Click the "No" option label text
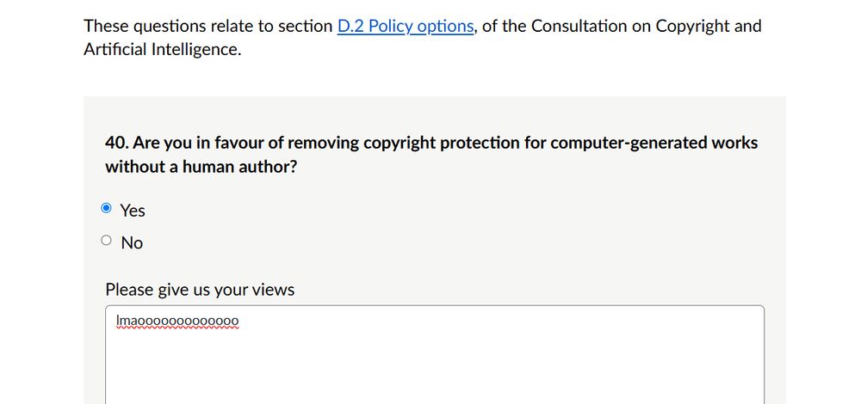 132,243
